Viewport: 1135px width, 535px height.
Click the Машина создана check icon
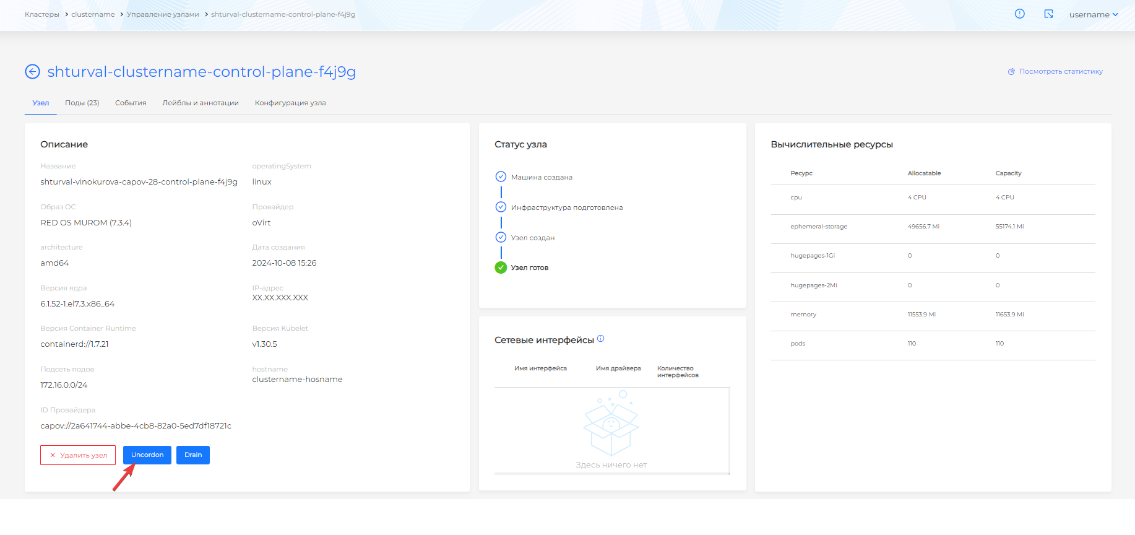click(501, 176)
